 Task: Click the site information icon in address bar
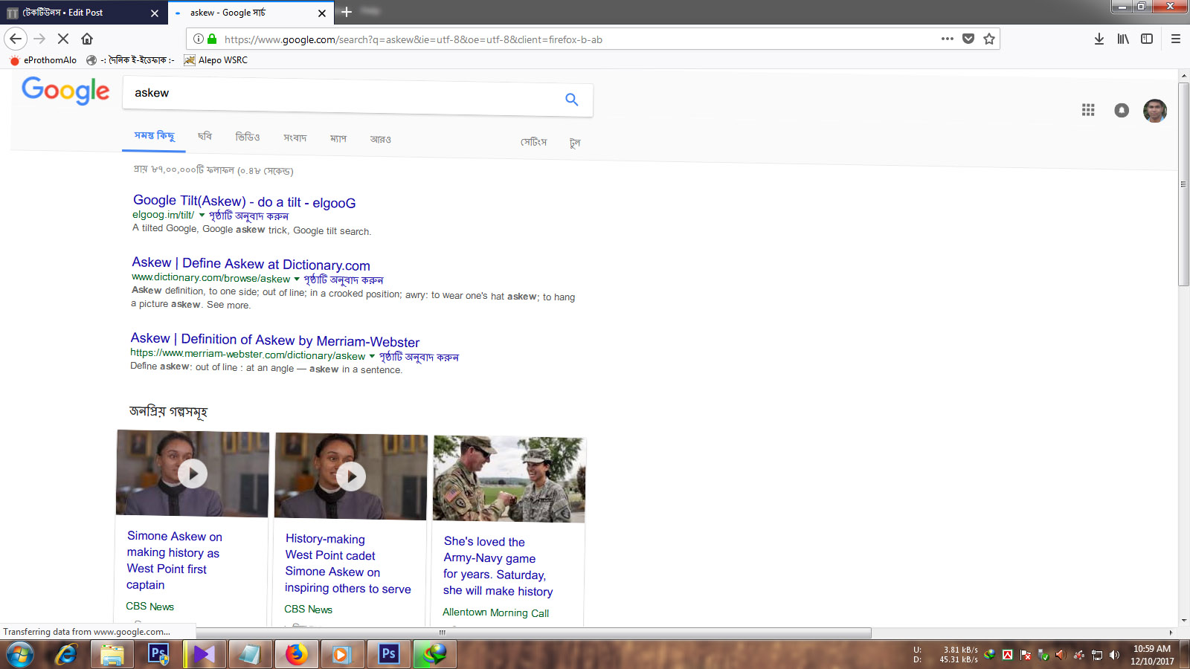tap(199, 39)
